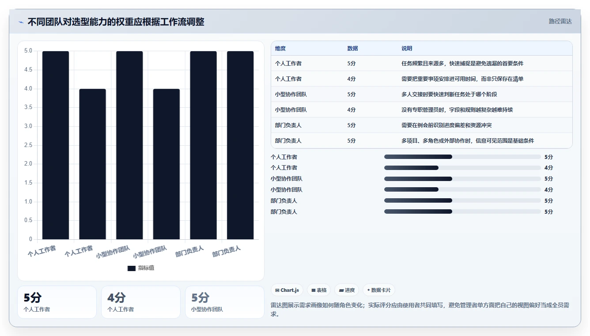The image size is (590, 336).
Task: Select the row 需要在例会前识别进度偏差和资源冲突
Action: tap(422, 125)
